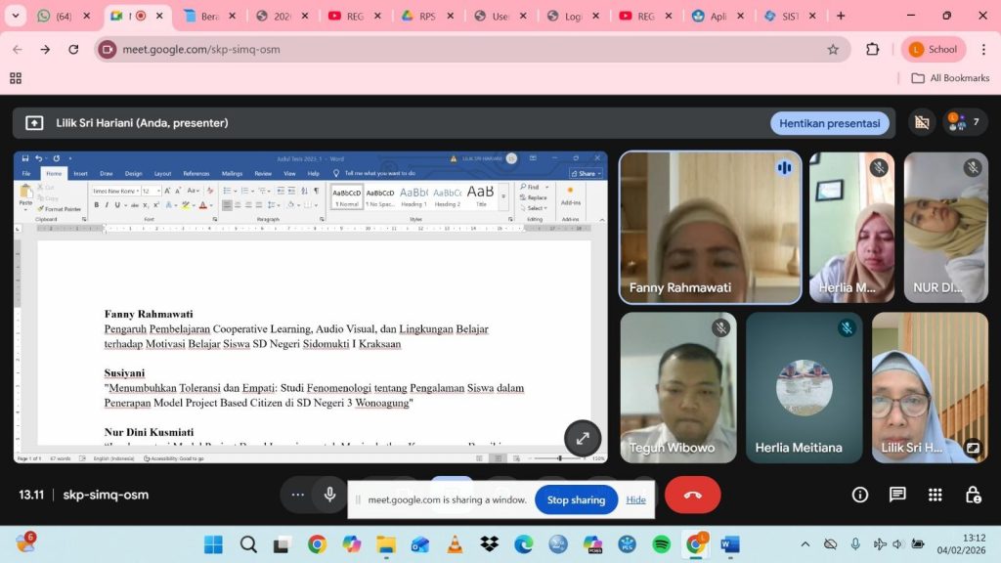Select Fanny Rahmawati's video tile

click(710, 227)
